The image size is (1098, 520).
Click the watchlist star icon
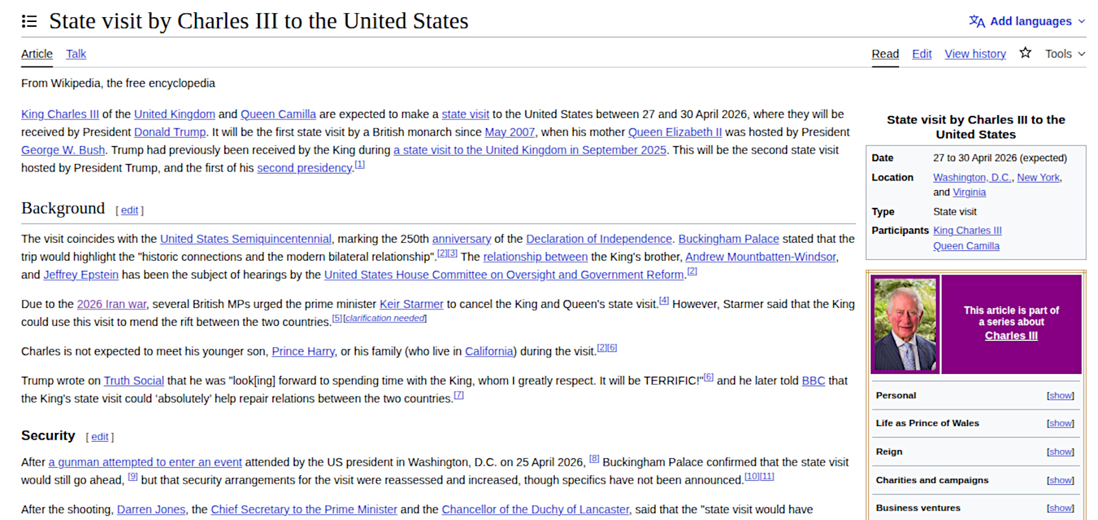(1025, 53)
